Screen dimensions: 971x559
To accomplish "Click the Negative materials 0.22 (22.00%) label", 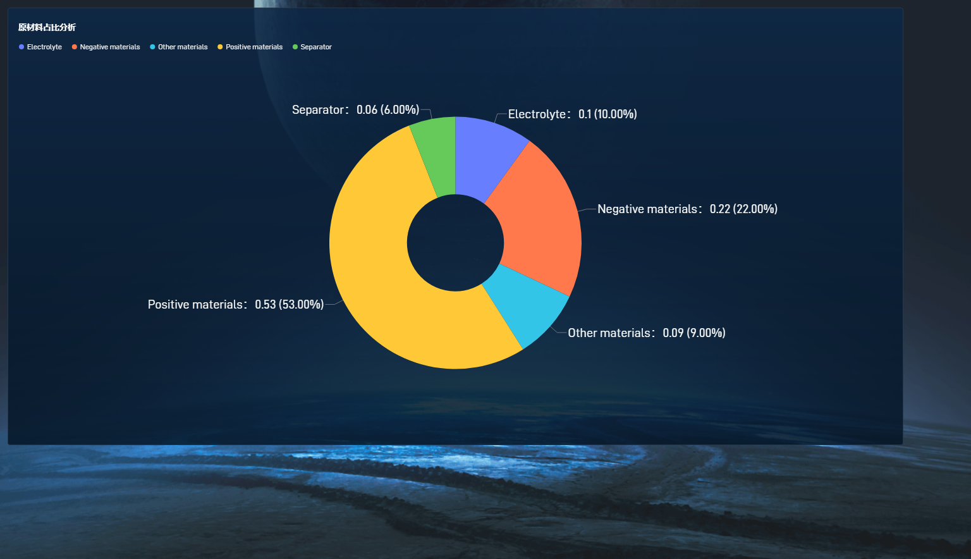I will pos(687,209).
